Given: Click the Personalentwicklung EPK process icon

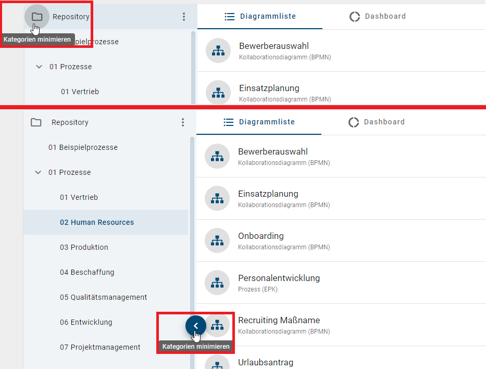Looking at the screenshot, I should coord(217,283).
